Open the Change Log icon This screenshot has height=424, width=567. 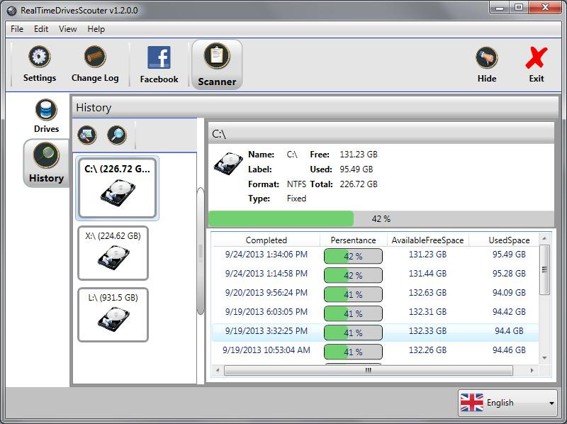(95, 57)
